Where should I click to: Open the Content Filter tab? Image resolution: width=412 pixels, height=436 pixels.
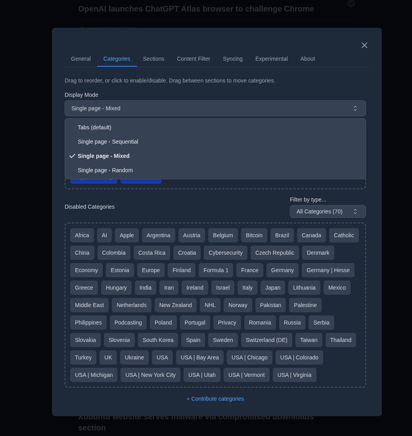click(x=194, y=59)
